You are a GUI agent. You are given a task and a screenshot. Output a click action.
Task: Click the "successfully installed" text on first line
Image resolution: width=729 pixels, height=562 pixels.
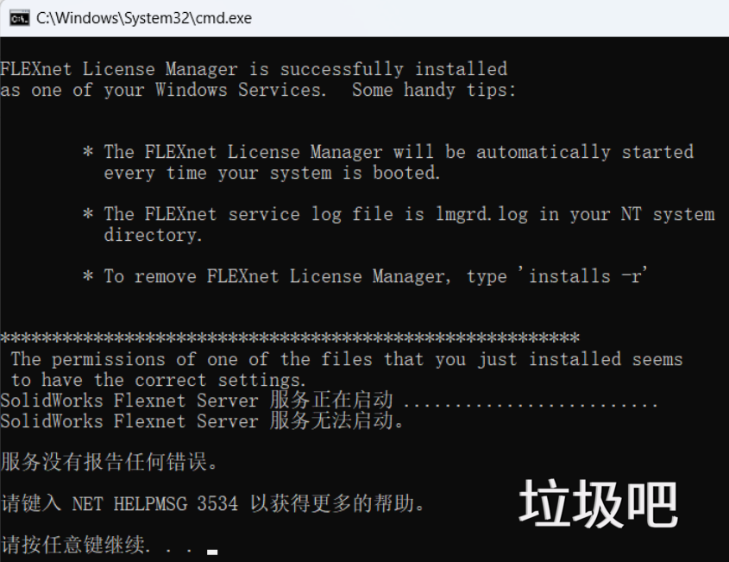click(x=393, y=69)
